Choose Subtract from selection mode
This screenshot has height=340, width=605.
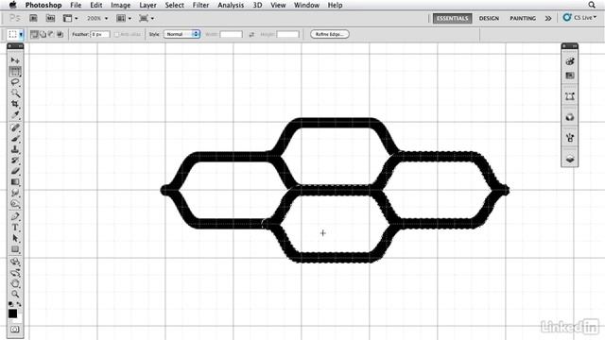[51, 34]
